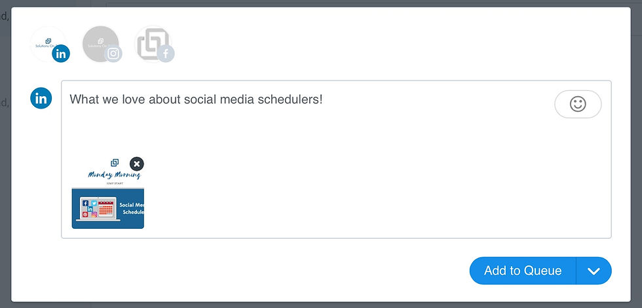Enable the Facebook profile avatar

[x=152, y=43]
